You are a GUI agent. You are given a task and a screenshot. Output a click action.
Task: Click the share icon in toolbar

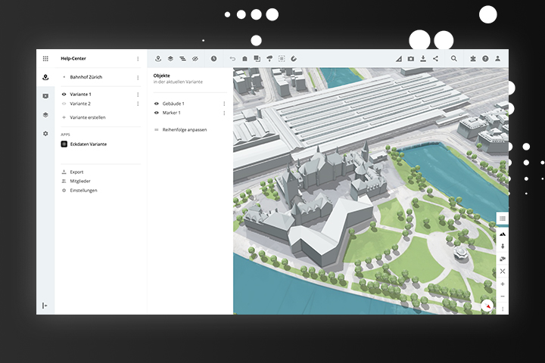[x=435, y=58]
